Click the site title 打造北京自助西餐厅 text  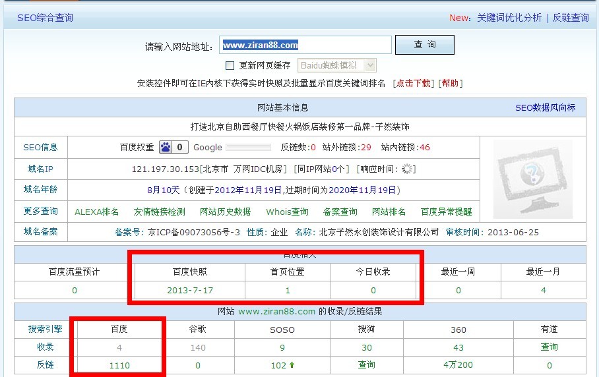tap(300, 127)
